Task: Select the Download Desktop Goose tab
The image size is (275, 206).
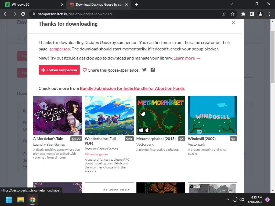Action: 99,5
